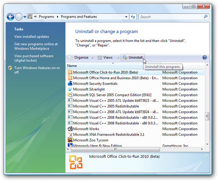218x181 pixels.
Task: Click icon of Visual C++ 2005 Redistributable
Action: point(70,106)
